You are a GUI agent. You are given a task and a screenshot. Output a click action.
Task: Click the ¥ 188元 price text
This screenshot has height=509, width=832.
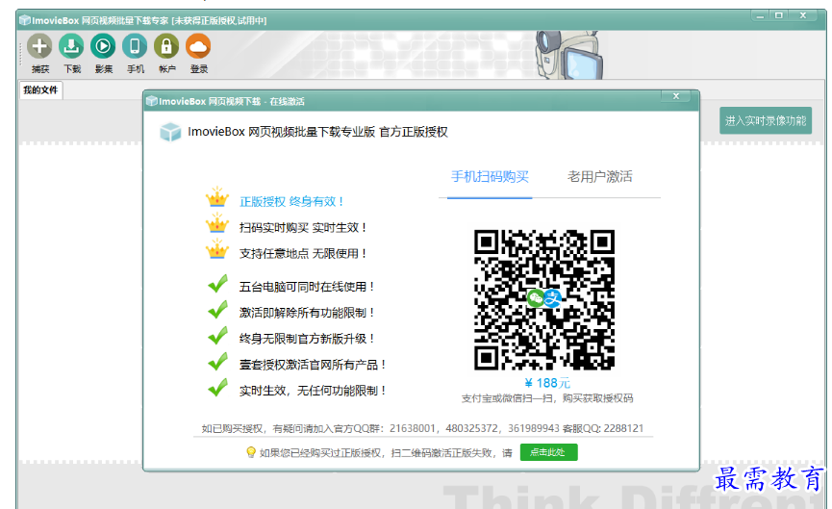click(x=547, y=383)
